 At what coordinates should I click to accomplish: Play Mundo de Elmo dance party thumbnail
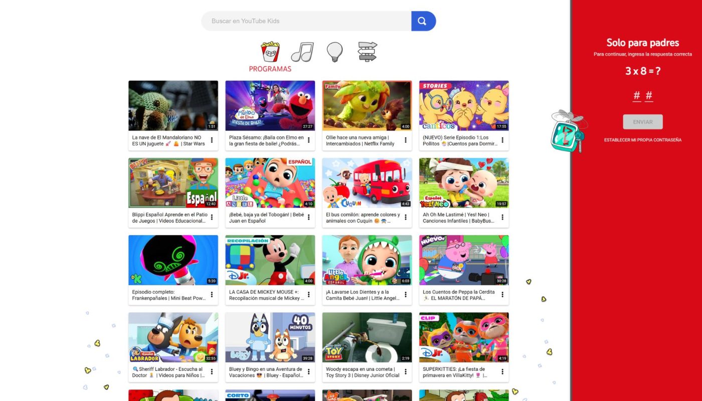[270, 106]
